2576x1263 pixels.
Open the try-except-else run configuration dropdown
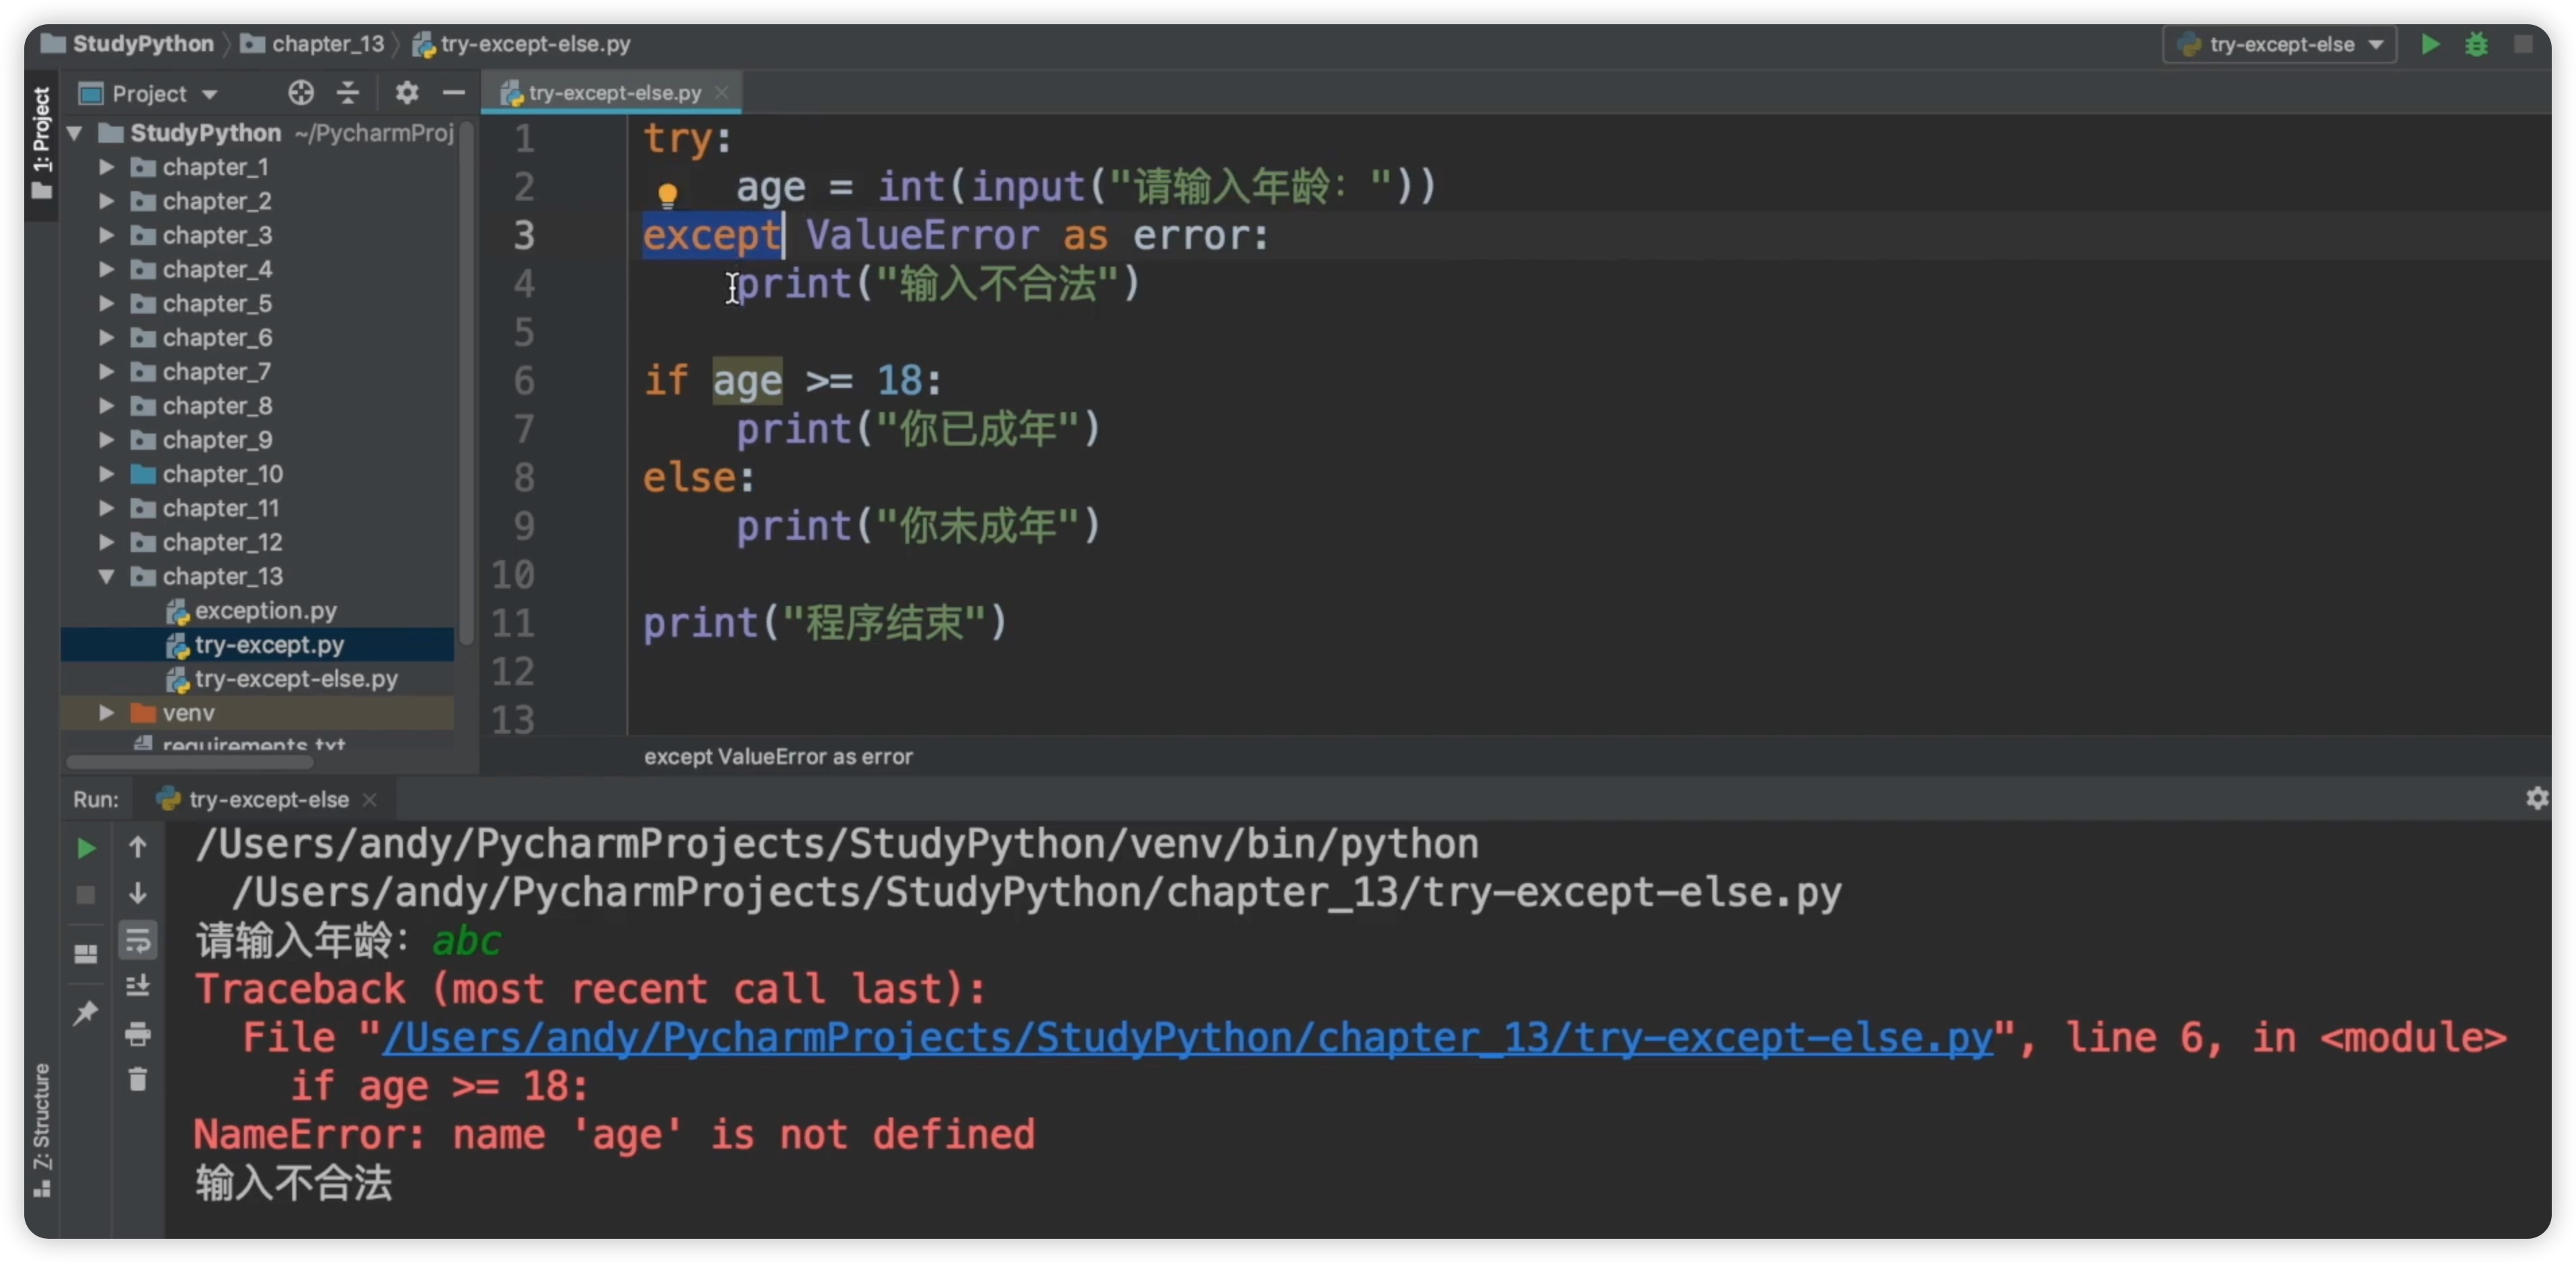point(2280,44)
